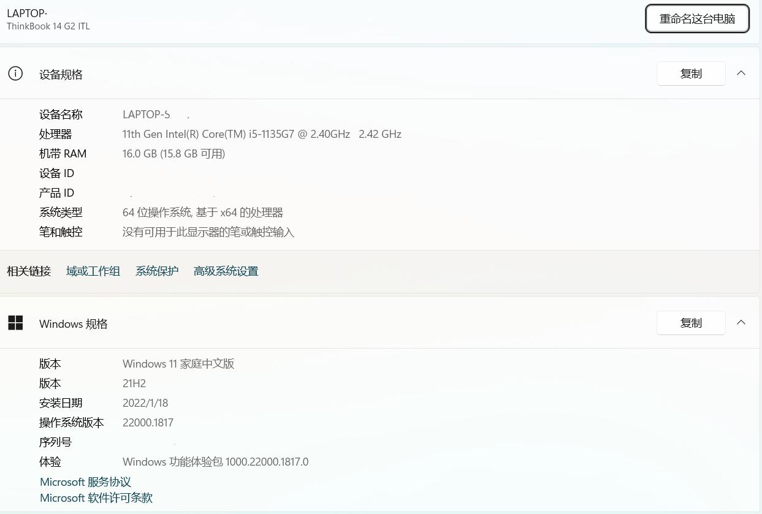
Task: Click the rename this PC button
Action: click(x=698, y=19)
